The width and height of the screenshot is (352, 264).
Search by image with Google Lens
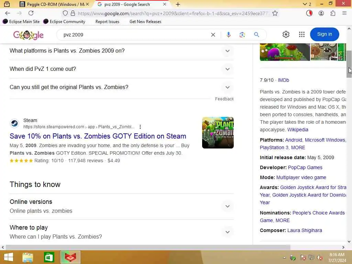point(242,35)
